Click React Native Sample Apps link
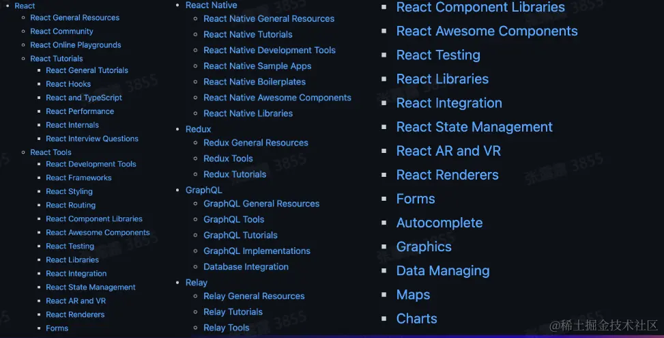The width and height of the screenshot is (664, 338). click(x=257, y=66)
